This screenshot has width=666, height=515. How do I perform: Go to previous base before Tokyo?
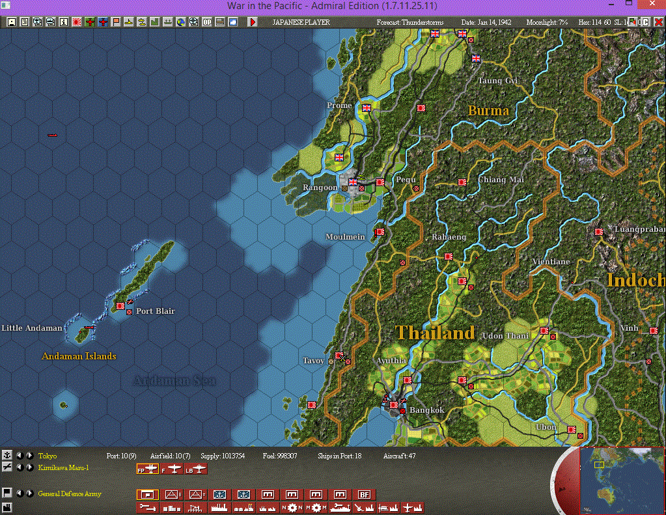(20, 455)
